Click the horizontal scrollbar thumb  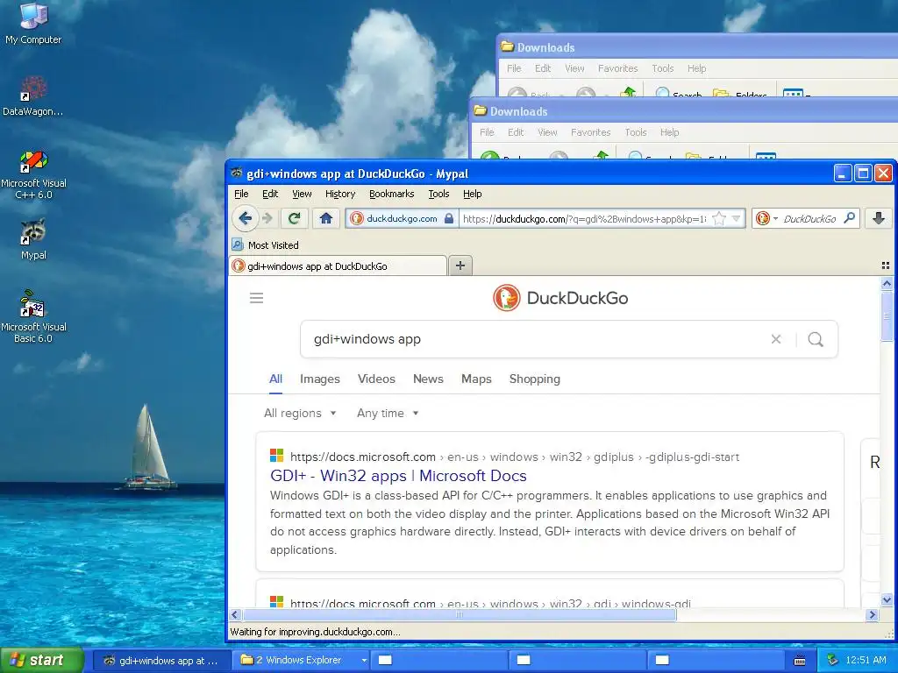pyautogui.click(x=460, y=614)
